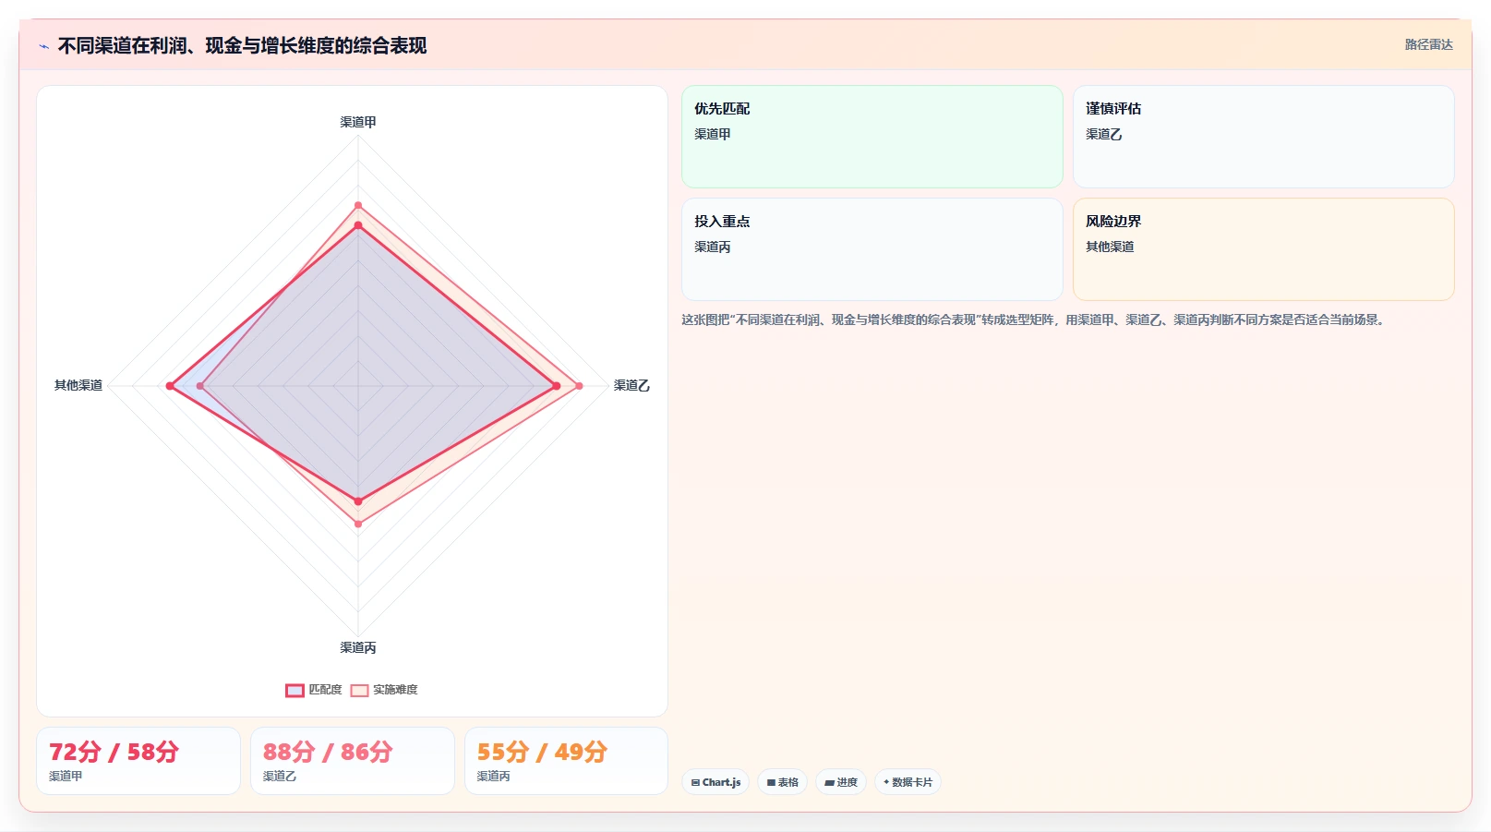Viewport: 1491px width, 832px height.
Task: Click the 渠道甲 radar axis label
Action: click(x=358, y=122)
